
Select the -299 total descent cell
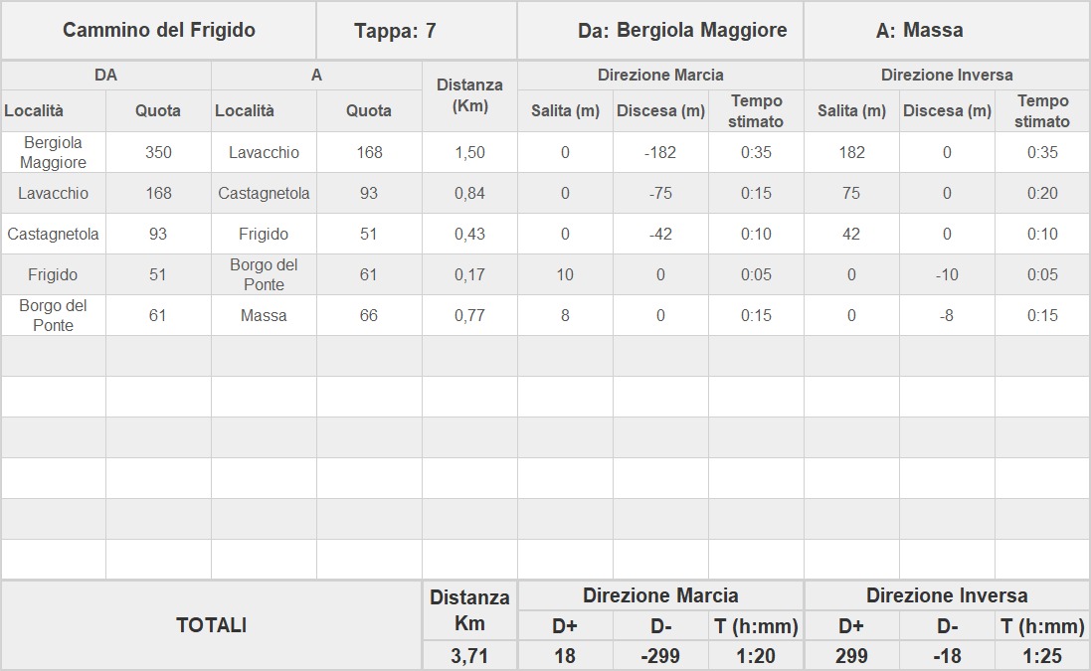(660, 656)
